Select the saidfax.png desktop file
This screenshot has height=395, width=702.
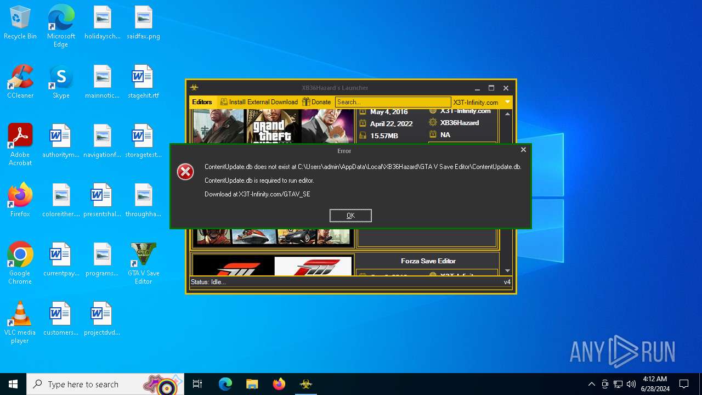click(x=143, y=23)
